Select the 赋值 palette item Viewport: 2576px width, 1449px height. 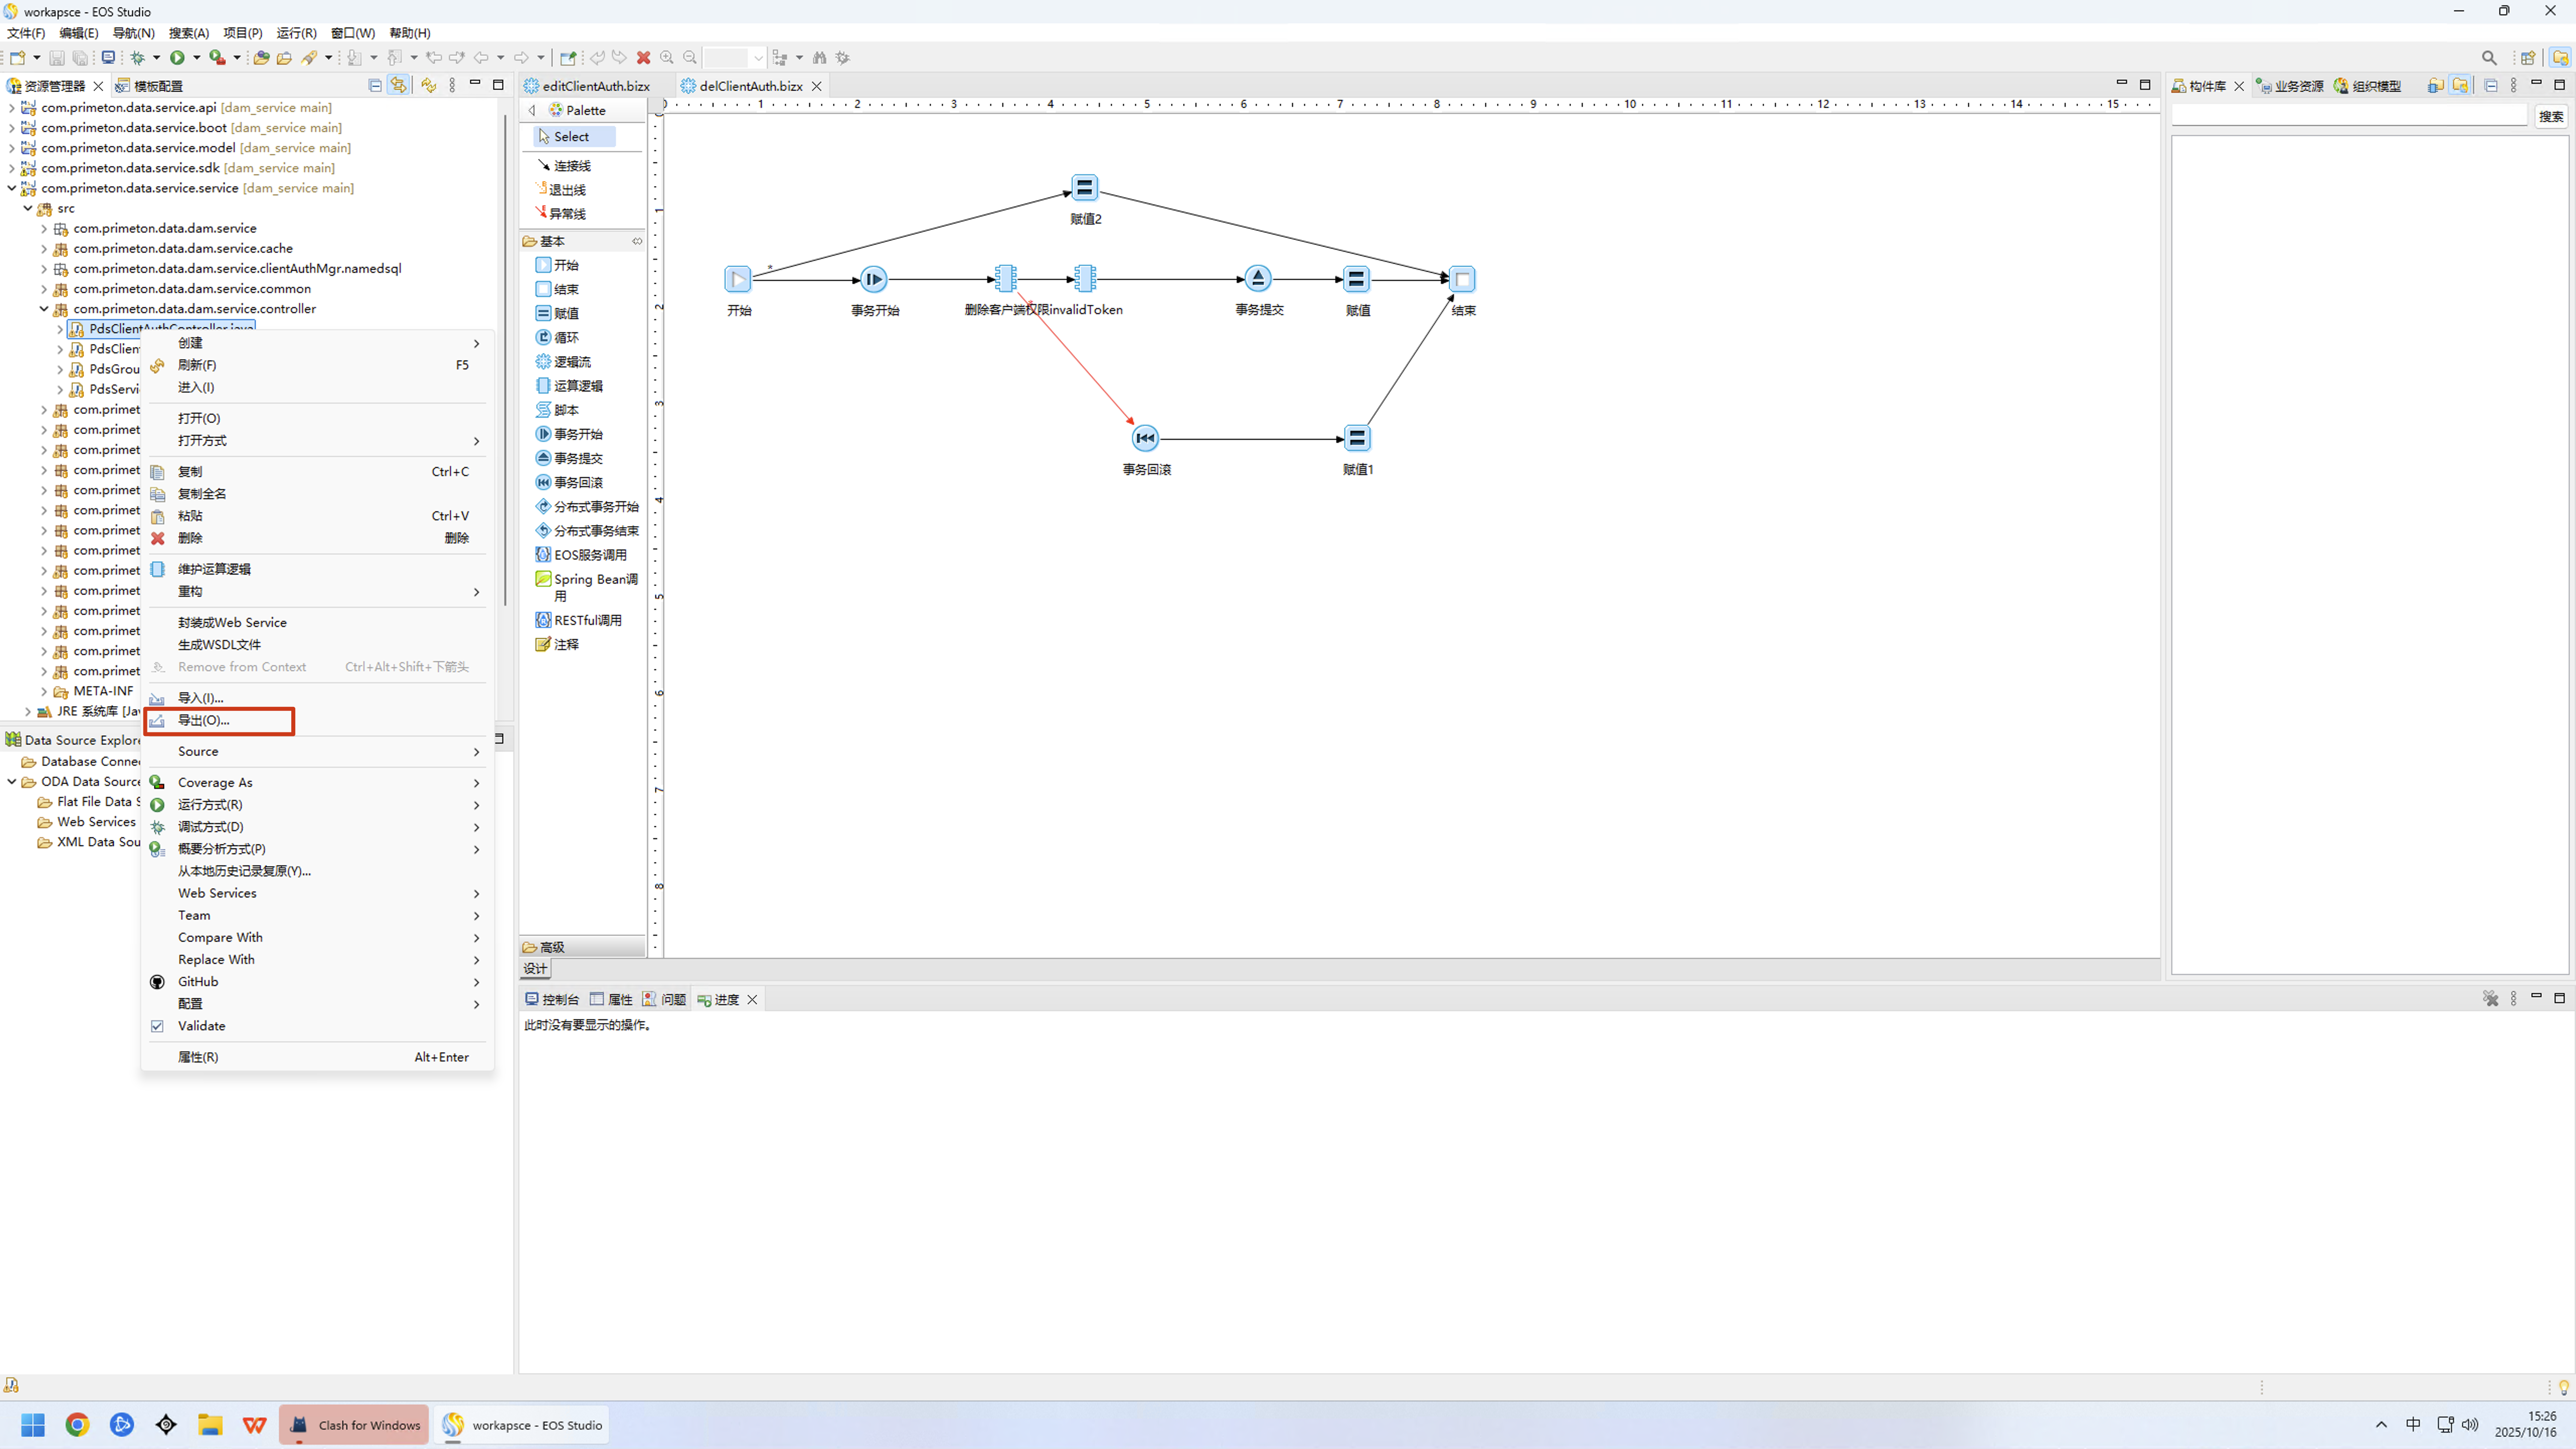click(566, 313)
